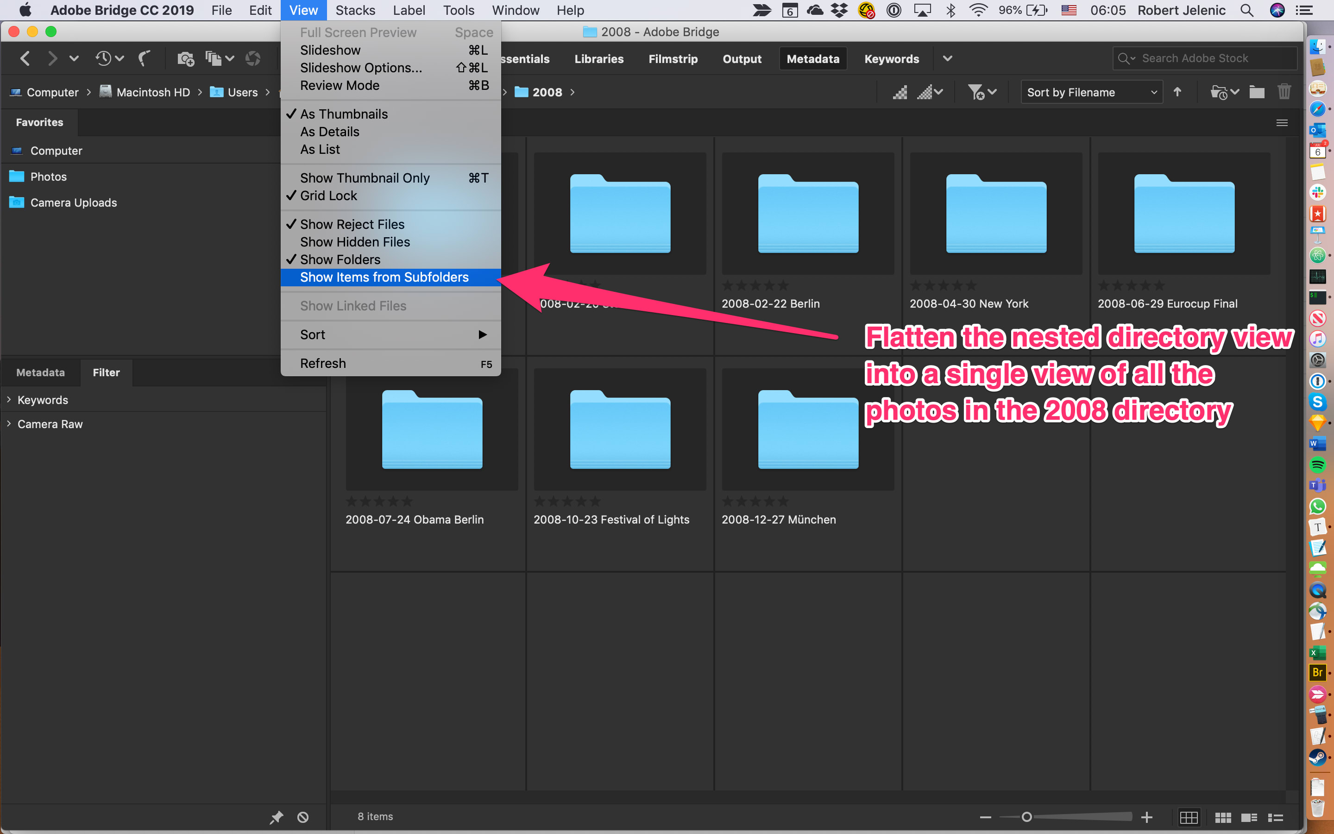1334x834 pixels.
Task: Click the thumbnail quality checkerboard icon
Action: [x=900, y=92]
